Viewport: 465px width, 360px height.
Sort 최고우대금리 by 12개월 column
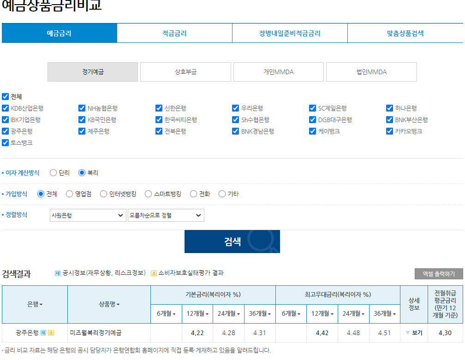point(322,313)
